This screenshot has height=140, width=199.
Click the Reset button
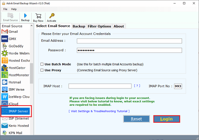[136, 119]
